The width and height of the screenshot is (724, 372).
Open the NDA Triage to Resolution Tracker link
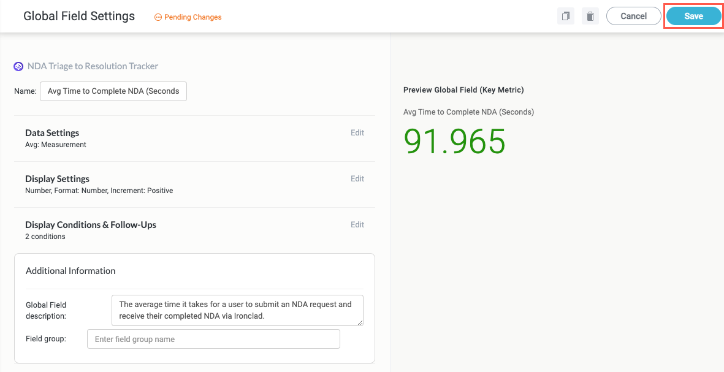tap(93, 66)
